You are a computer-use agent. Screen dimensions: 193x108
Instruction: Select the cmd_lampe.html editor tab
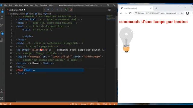(x=16, y=10)
